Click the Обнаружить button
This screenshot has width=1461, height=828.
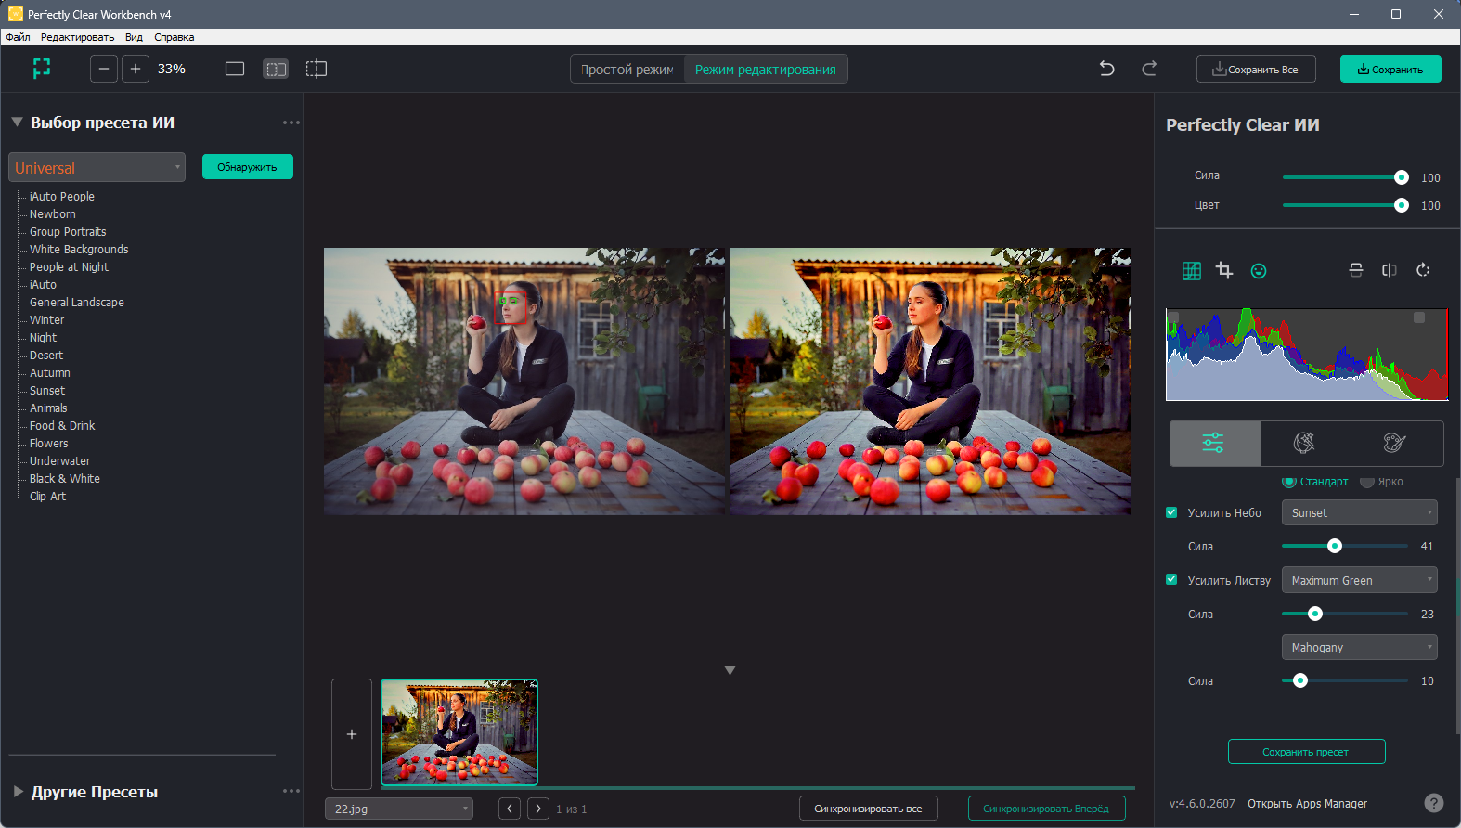[x=248, y=167]
